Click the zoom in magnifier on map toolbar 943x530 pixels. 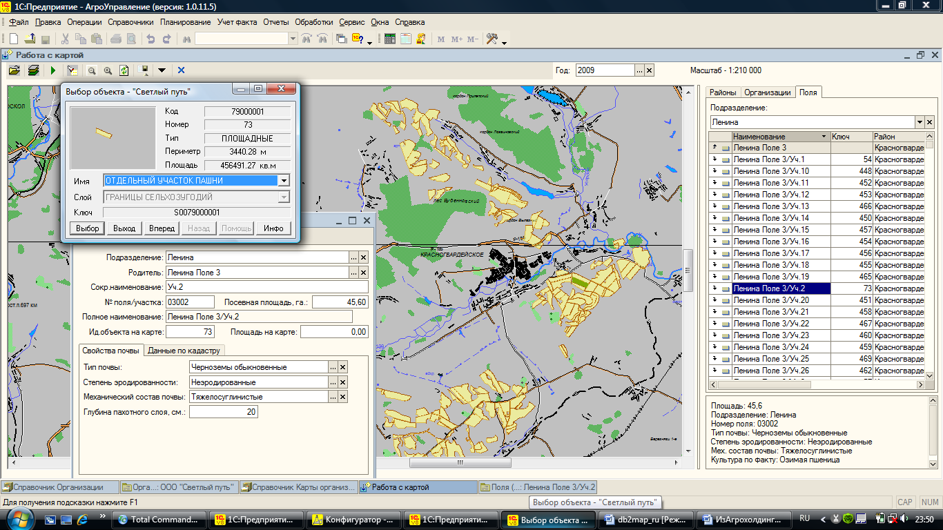[108, 70]
